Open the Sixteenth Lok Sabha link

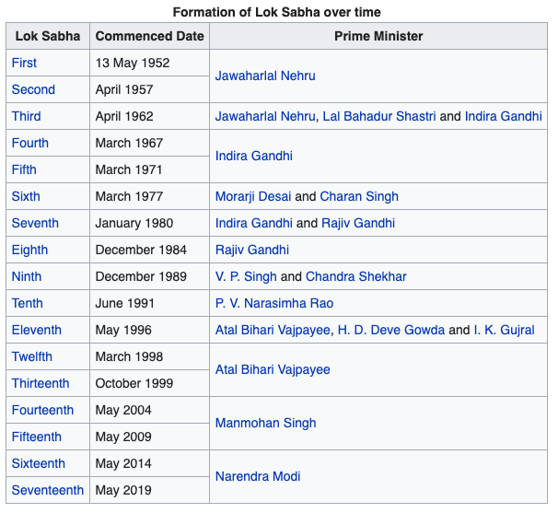[x=39, y=463]
